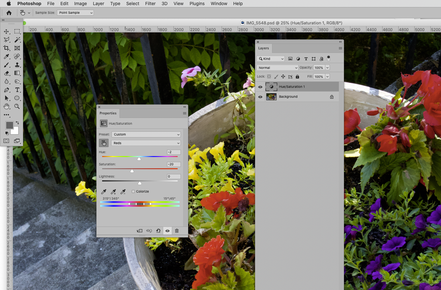Open the Layers panel menu
The height and width of the screenshot is (290, 441).
[340, 48]
